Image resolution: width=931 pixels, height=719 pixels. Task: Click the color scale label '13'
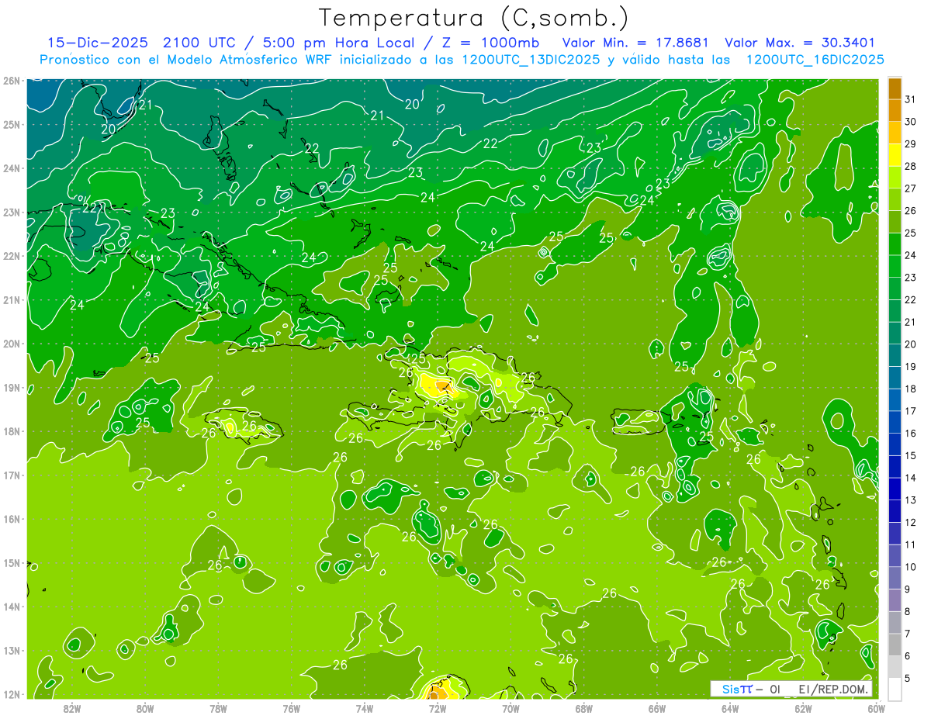pos(911,499)
